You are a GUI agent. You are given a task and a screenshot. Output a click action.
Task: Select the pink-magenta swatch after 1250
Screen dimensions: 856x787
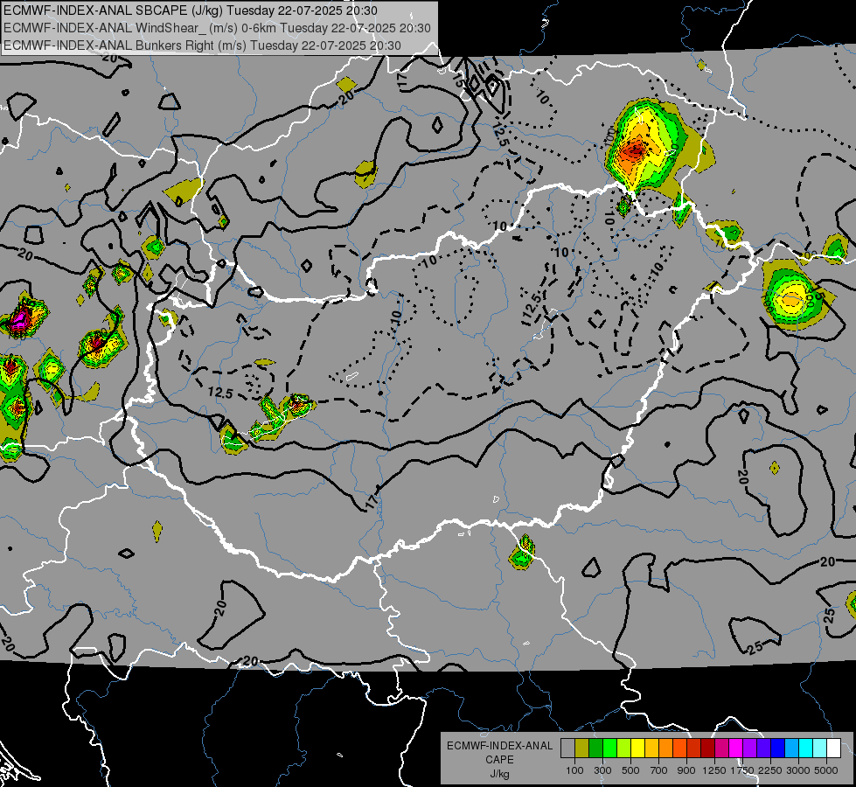pyautogui.click(x=721, y=749)
